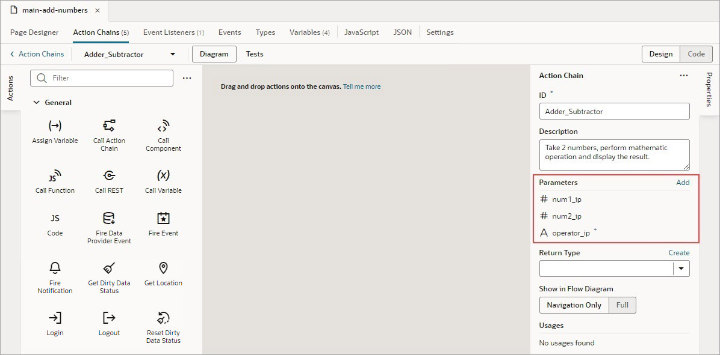Select the Fire Event action icon

(163, 218)
